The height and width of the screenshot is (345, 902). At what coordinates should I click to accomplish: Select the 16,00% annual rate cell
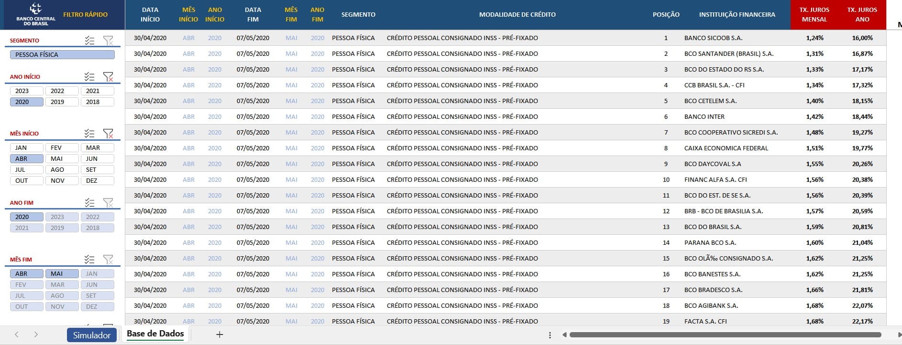point(862,38)
